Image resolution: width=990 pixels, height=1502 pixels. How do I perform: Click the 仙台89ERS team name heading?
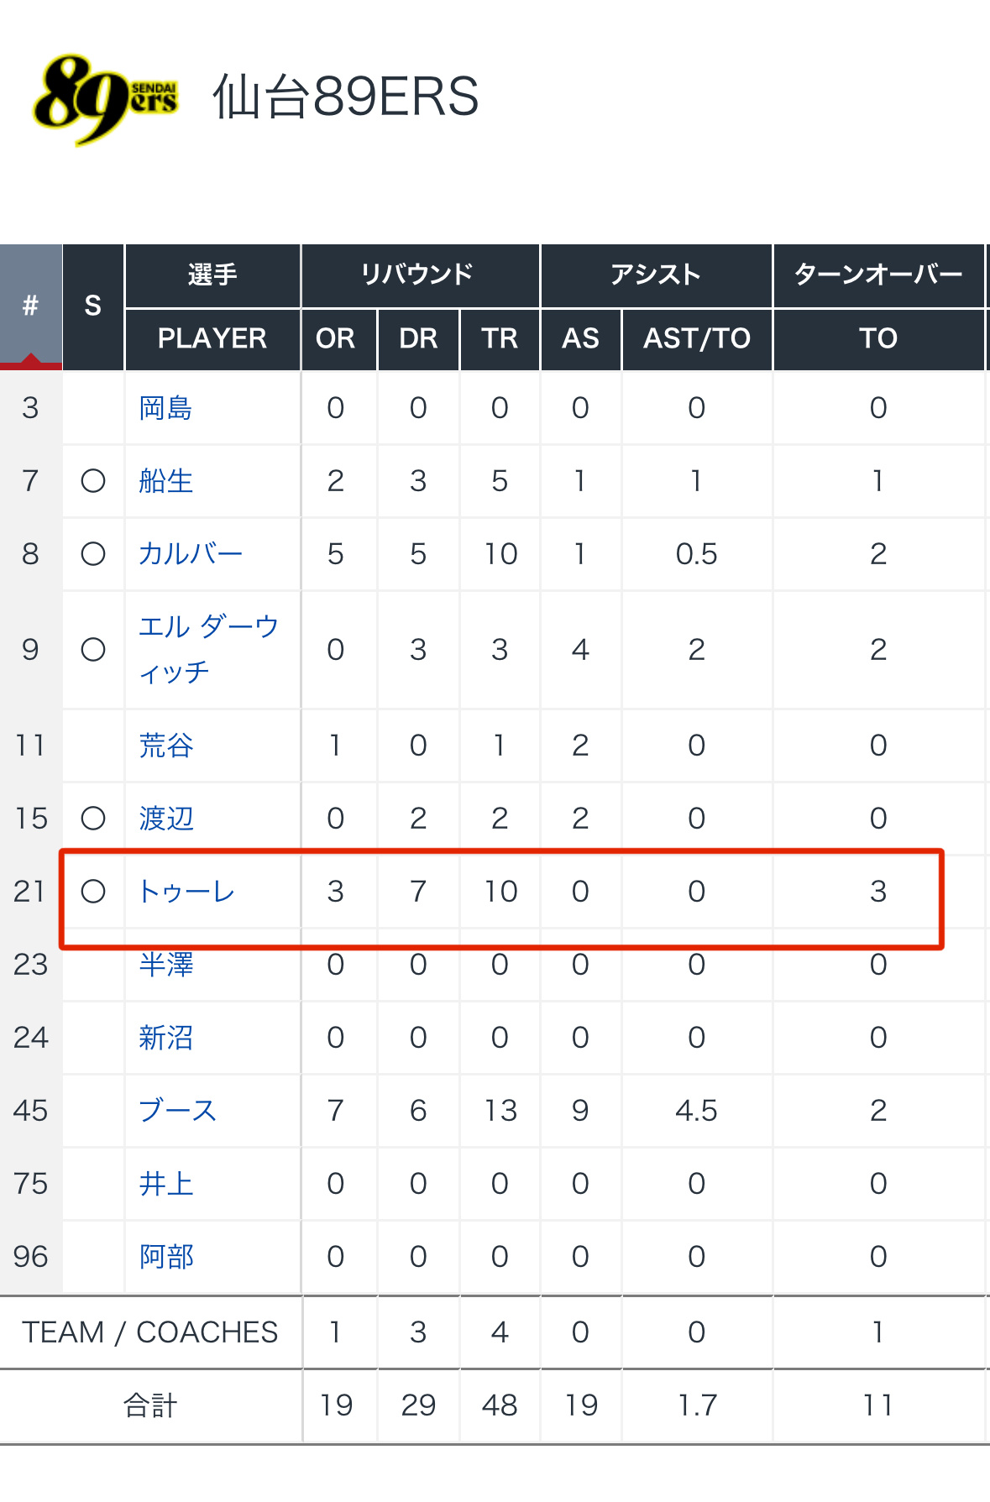tap(345, 97)
